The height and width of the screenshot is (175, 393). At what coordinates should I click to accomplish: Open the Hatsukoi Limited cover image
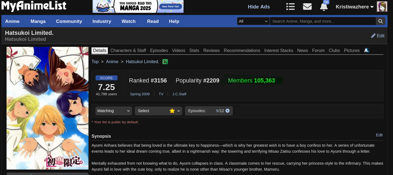coord(48,108)
